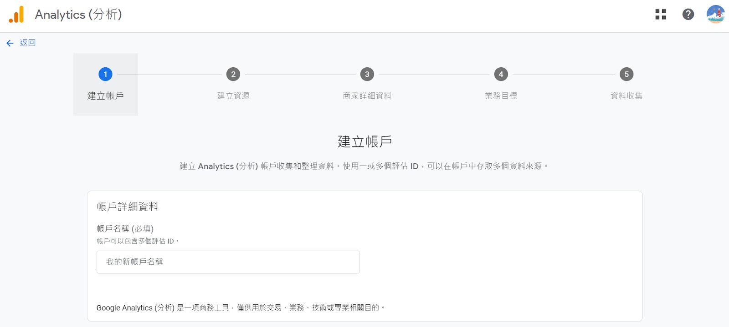Click the back arrow icon

pos(10,43)
